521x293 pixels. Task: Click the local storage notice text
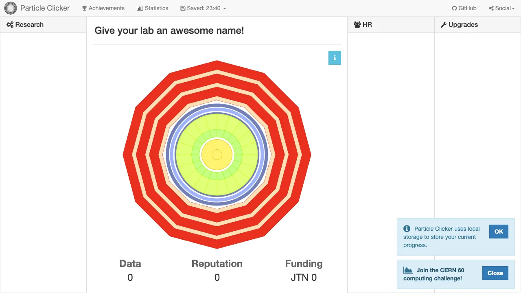click(442, 237)
